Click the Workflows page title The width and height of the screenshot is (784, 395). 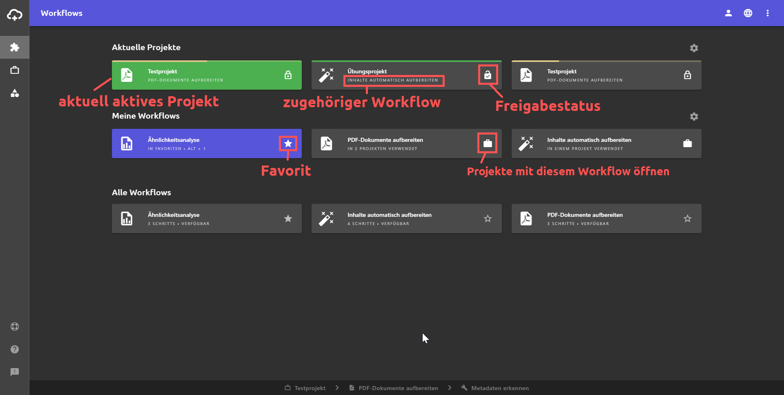[62, 13]
